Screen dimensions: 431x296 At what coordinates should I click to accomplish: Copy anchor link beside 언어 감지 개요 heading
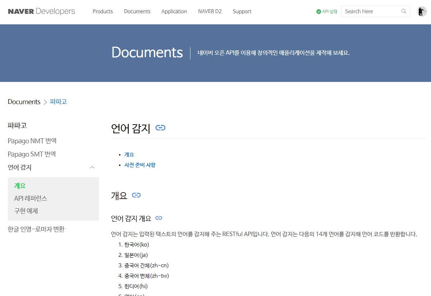158,218
